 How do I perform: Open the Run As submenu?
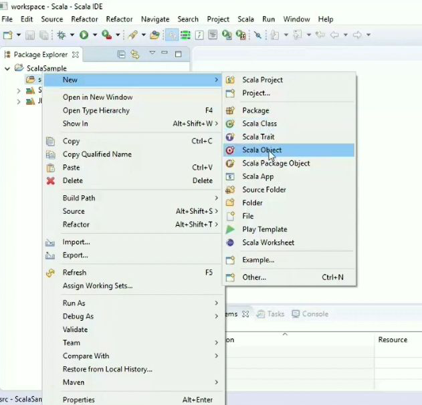point(132,303)
